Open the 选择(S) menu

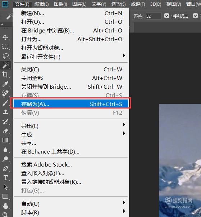click(118, 4)
